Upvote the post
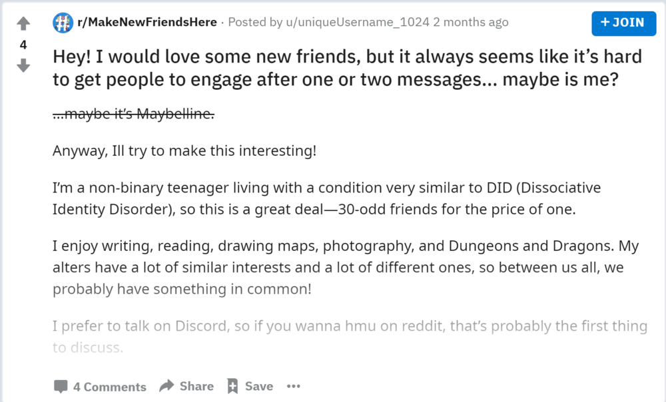Image resolution: width=666 pixels, height=402 pixels. point(23,23)
